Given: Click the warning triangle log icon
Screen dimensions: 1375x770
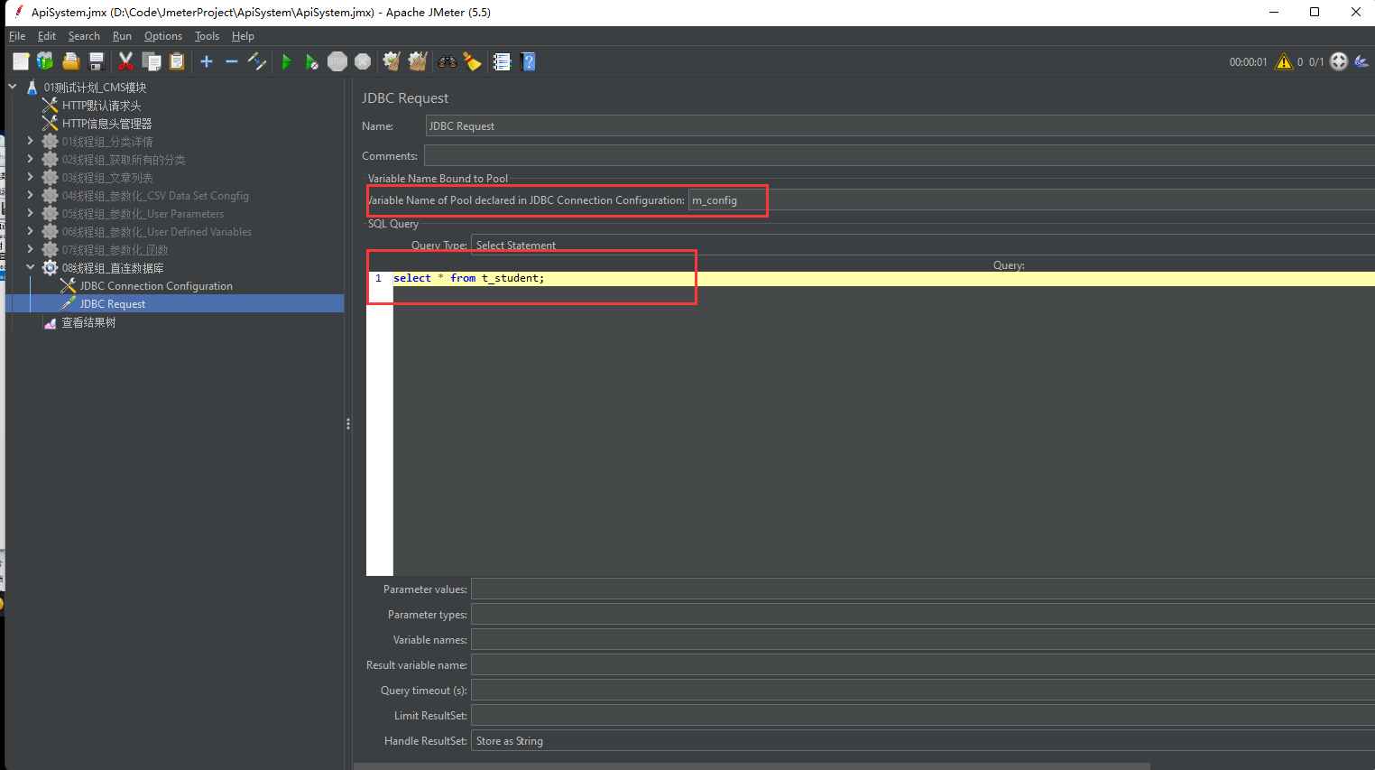Looking at the screenshot, I should pyautogui.click(x=1284, y=61).
